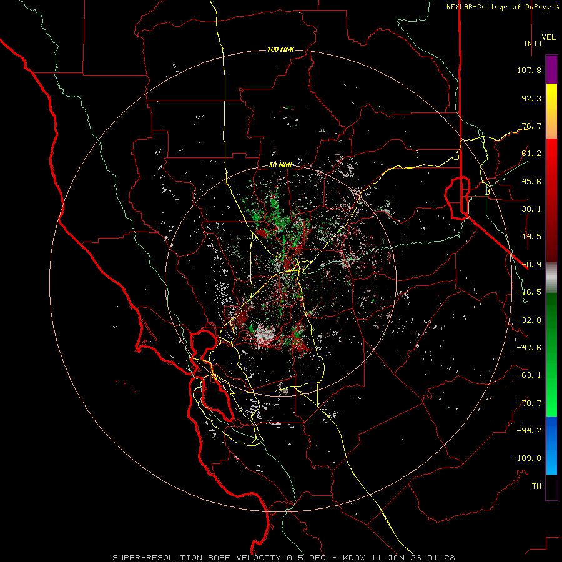
Task: Click the red segment of the color bar
Action: tap(551, 200)
